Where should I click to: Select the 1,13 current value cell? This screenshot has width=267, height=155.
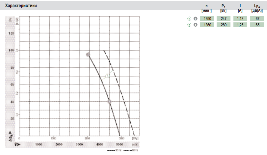(x=240, y=19)
